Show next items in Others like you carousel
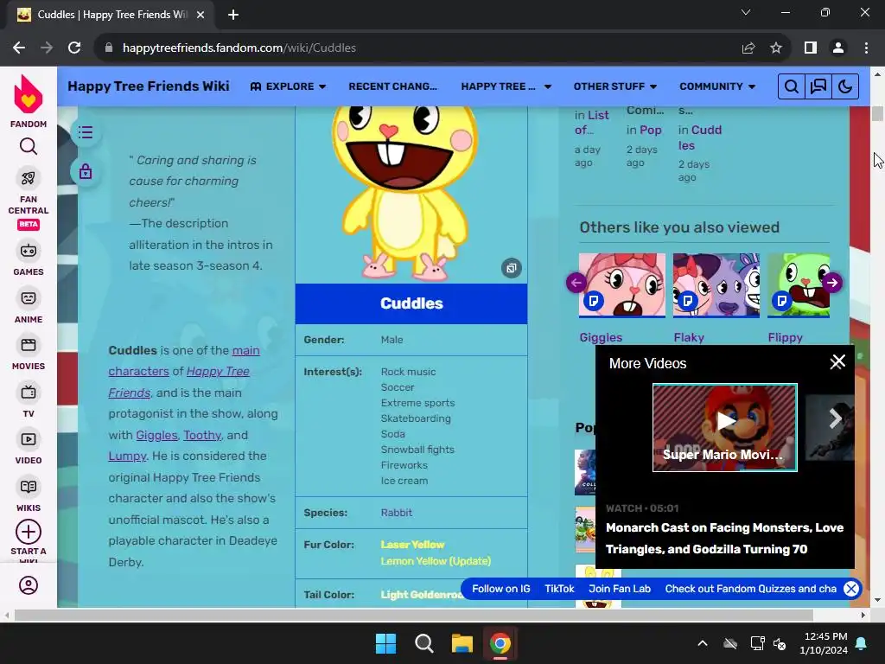The height and width of the screenshot is (664, 885). click(x=832, y=283)
